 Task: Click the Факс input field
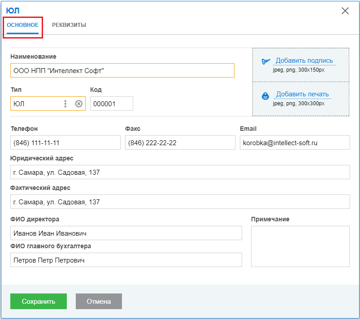point(180,142)
